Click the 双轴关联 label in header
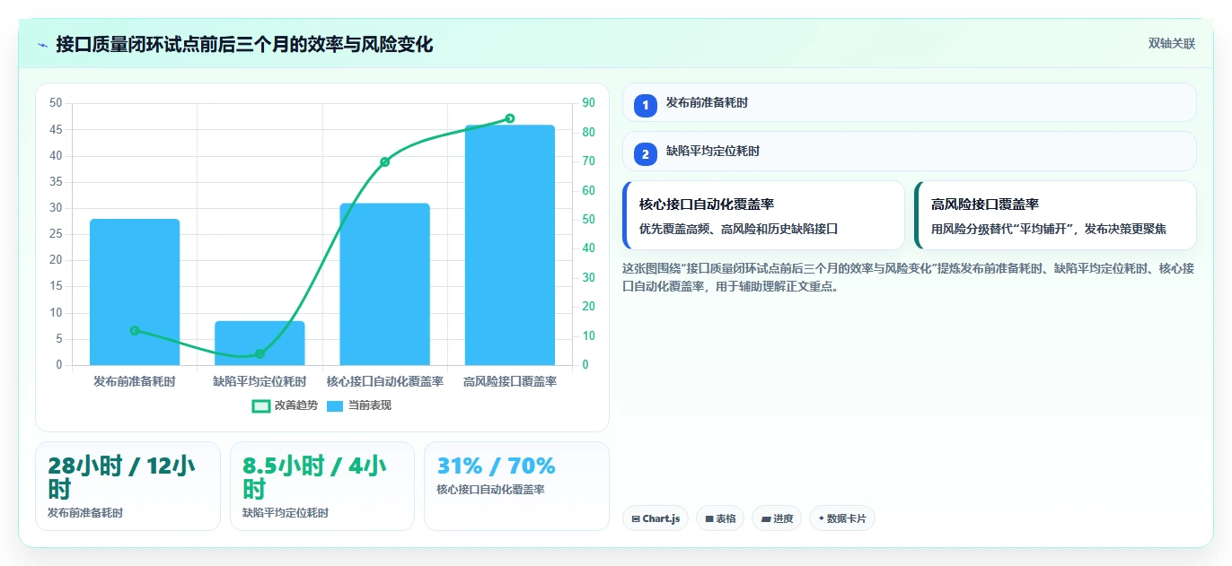 click(x=1171, y=44)
